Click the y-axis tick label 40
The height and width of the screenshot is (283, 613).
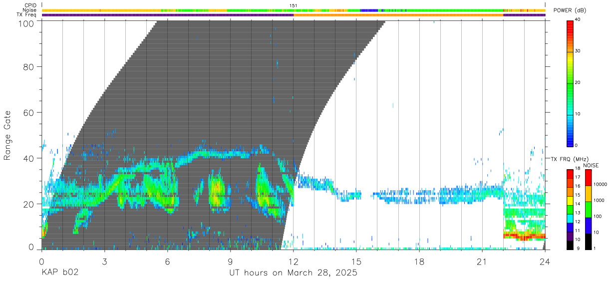[x=29, y=158]
